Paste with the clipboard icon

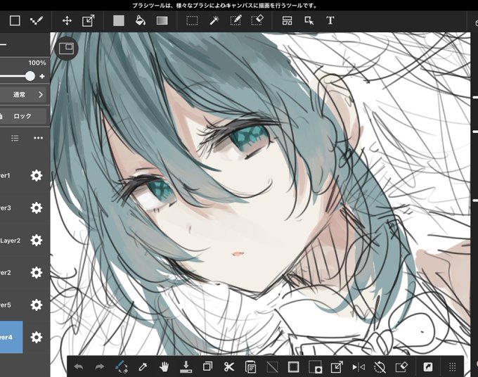pyautogui.click(x=250, y=367)
